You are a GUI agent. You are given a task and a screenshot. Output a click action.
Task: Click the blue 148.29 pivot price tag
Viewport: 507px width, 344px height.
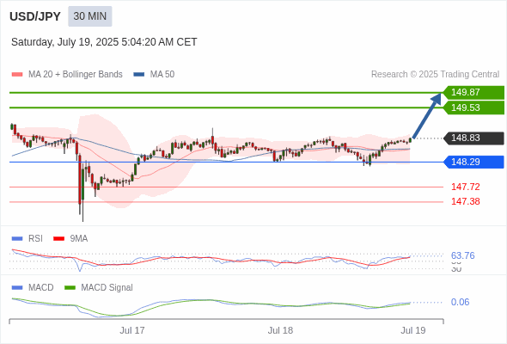click(473, 162)
